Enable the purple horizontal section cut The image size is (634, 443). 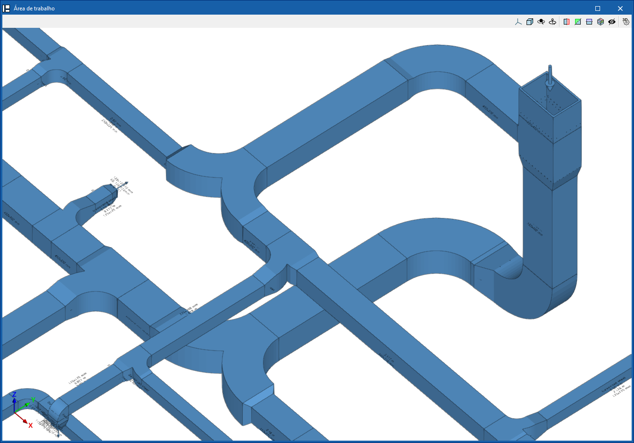coord(589,22)
